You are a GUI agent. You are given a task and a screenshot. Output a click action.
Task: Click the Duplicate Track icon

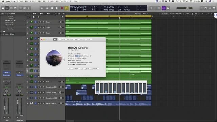[x=34, y=17]
